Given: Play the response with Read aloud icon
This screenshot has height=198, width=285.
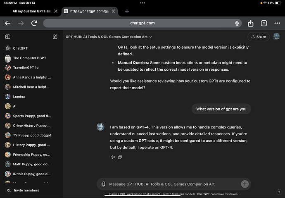Looking at the screenshot, I should tap(113, 157).
